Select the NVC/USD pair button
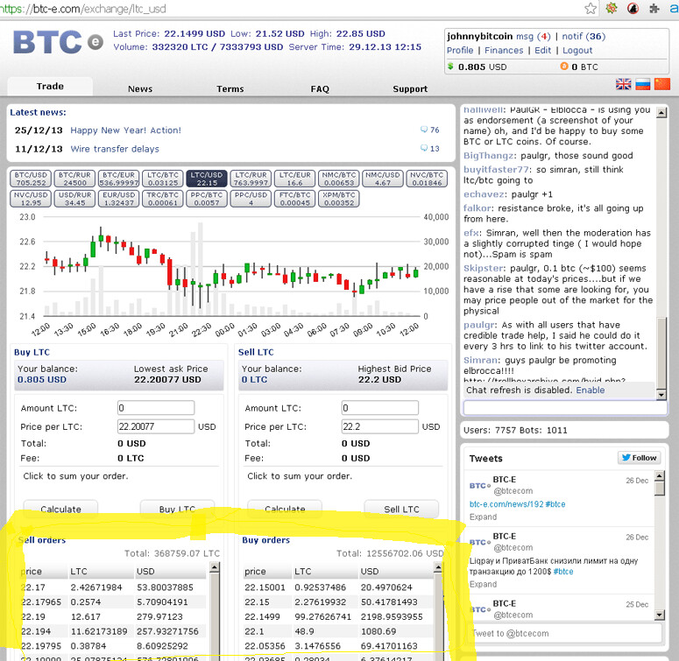679x661 pixels. click(x=31, y=199)
